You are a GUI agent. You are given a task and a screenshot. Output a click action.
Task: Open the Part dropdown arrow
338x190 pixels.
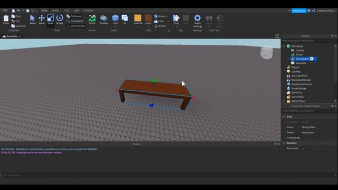[116, 27]
